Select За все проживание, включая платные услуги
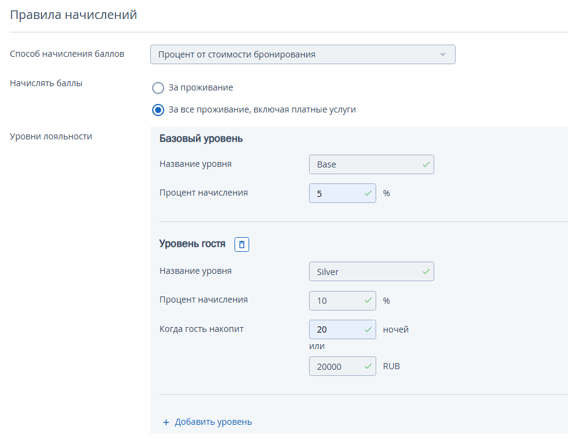Image resolution: width=568 pixels, height=445 pixels. pos(158,110)
